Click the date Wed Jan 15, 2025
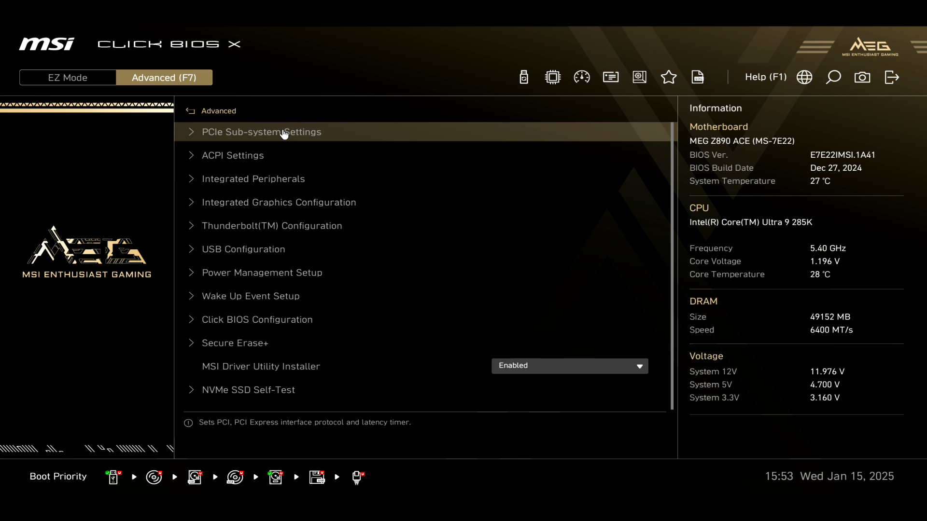The height and width of the screenshot is (521, 927). pos(847,477)
